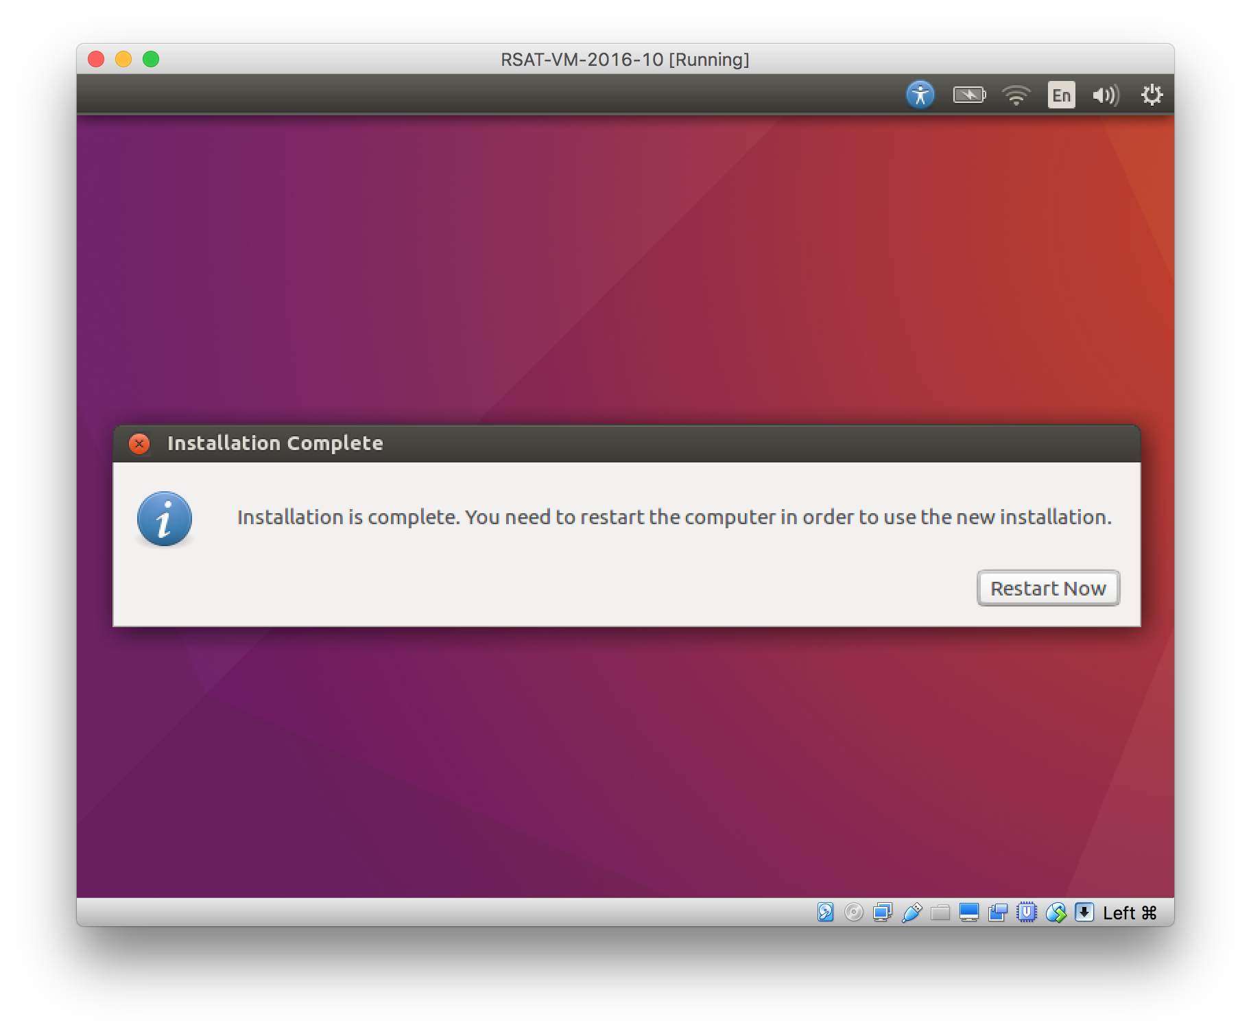Click the hard disk activity icon
Screen dimensions: 1251x1036
(x=826, y=912)
